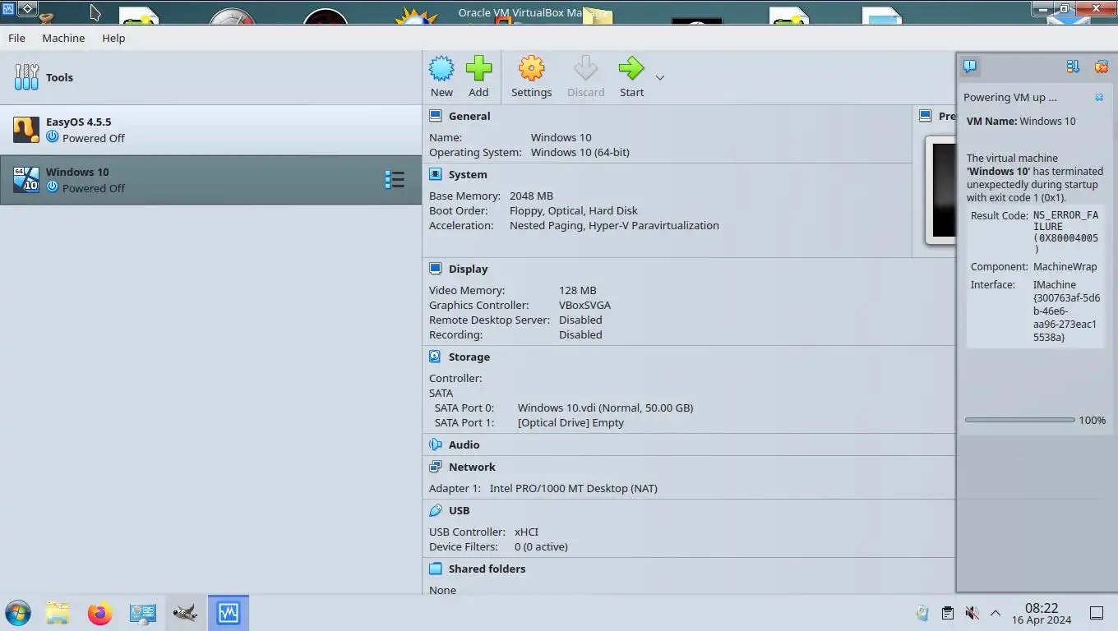Dismiss the Powering VM up notification

1099,97
